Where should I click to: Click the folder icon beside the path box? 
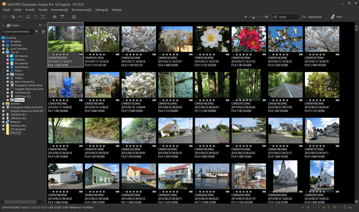coord(37,31)
